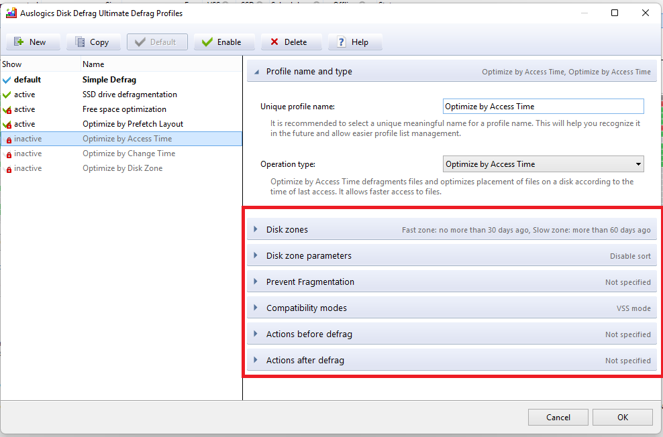This screenshot has height=437, width=663.
Task: Click the Unique profile name field
Action: (544, 107)
